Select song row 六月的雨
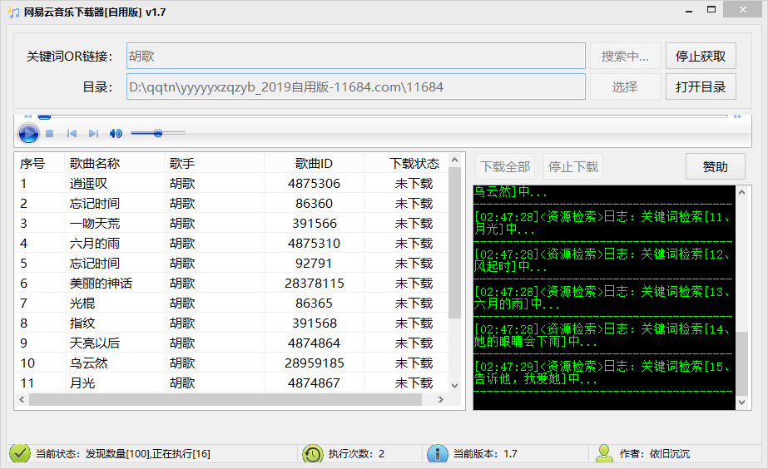 tap(231, 244)
